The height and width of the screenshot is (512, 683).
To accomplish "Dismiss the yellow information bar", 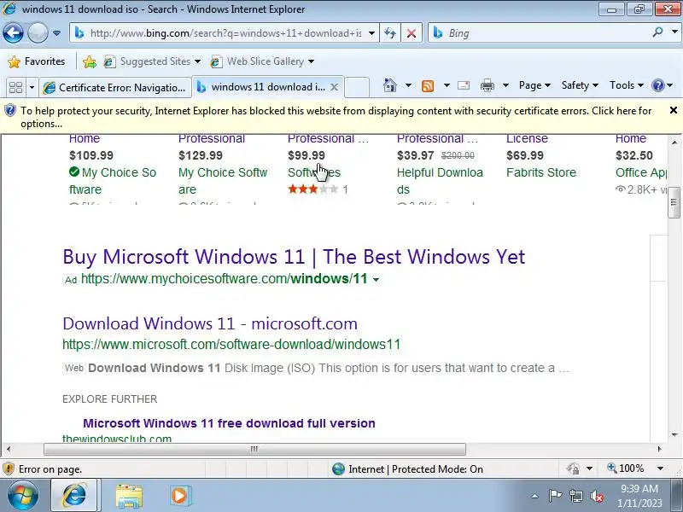I will pos(674,110).
